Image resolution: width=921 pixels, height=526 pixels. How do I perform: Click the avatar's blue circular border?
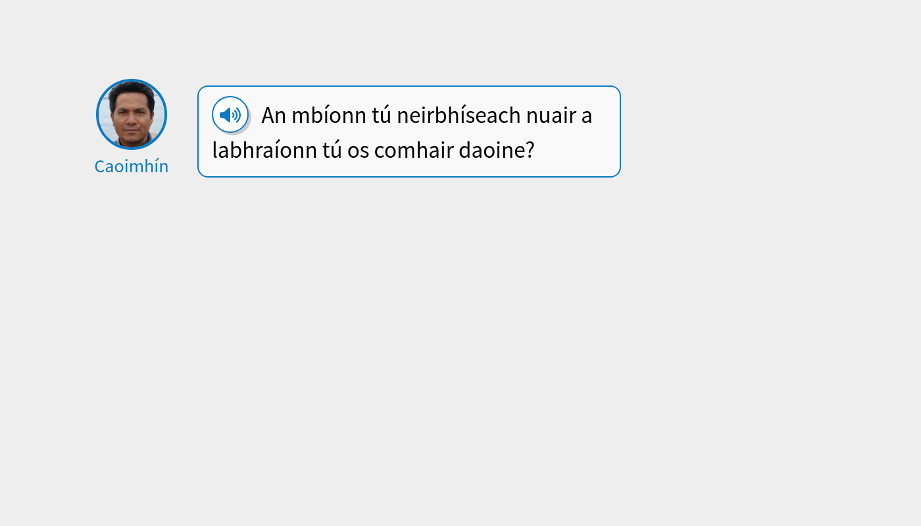[x=132, y=80]
